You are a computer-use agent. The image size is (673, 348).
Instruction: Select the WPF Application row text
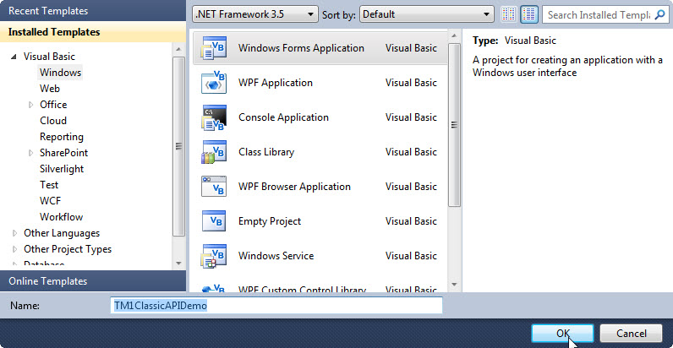coord(275,83)
